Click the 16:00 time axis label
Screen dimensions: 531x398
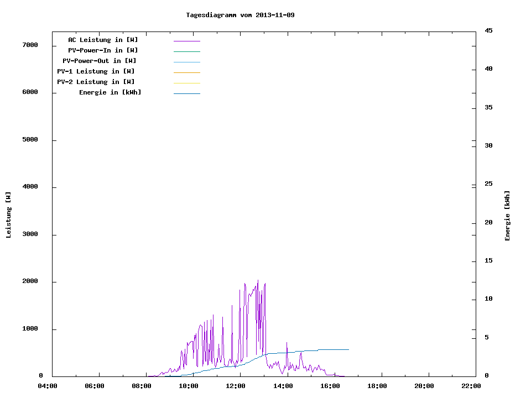point(330,386)
